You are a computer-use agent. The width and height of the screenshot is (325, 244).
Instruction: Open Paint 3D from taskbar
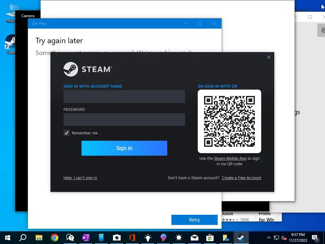pyautogui.click(x=163, y=238)
